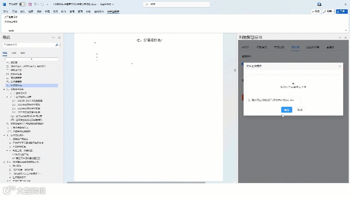350x197 pixels.
Task: Close the 利驰智慧标书 side panel
Action: (x=345, y=38)
